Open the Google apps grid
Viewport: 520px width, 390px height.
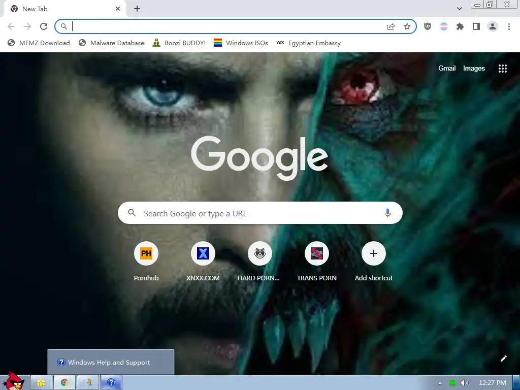[x=502, y=69]
